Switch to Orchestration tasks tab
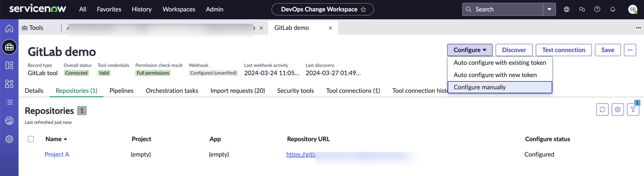This screenshot has width=644, height=176. point(172,91)
